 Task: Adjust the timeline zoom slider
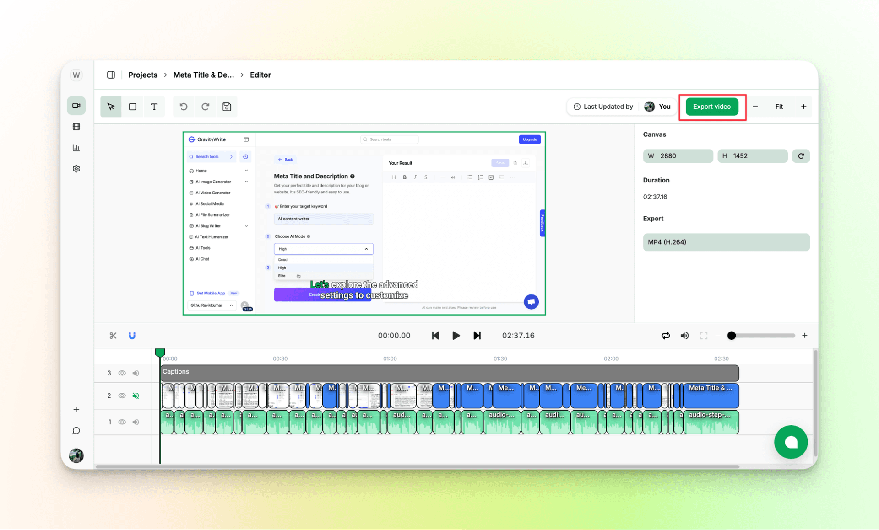tap(732, 335)
